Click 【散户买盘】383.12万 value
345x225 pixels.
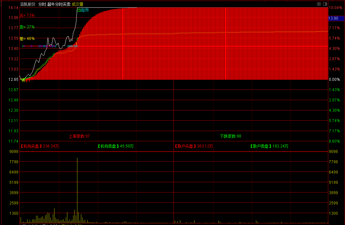click(194, 146)
